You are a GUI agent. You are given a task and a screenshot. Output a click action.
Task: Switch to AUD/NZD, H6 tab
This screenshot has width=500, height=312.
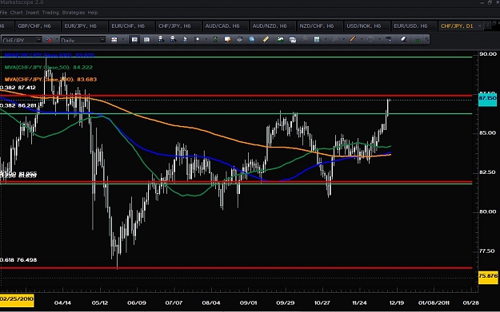point(272,26)
